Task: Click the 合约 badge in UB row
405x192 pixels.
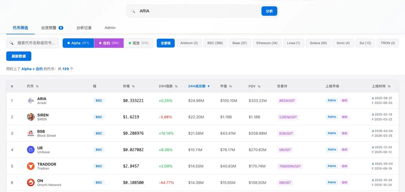Action: tap(344, 149)
